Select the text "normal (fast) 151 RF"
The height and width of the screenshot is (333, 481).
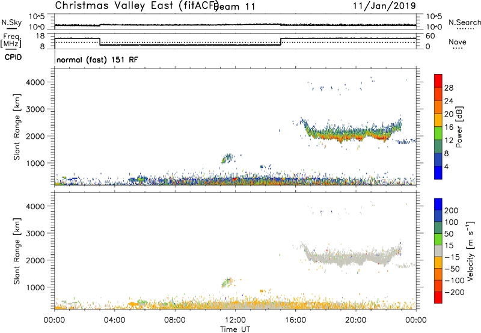97,60
